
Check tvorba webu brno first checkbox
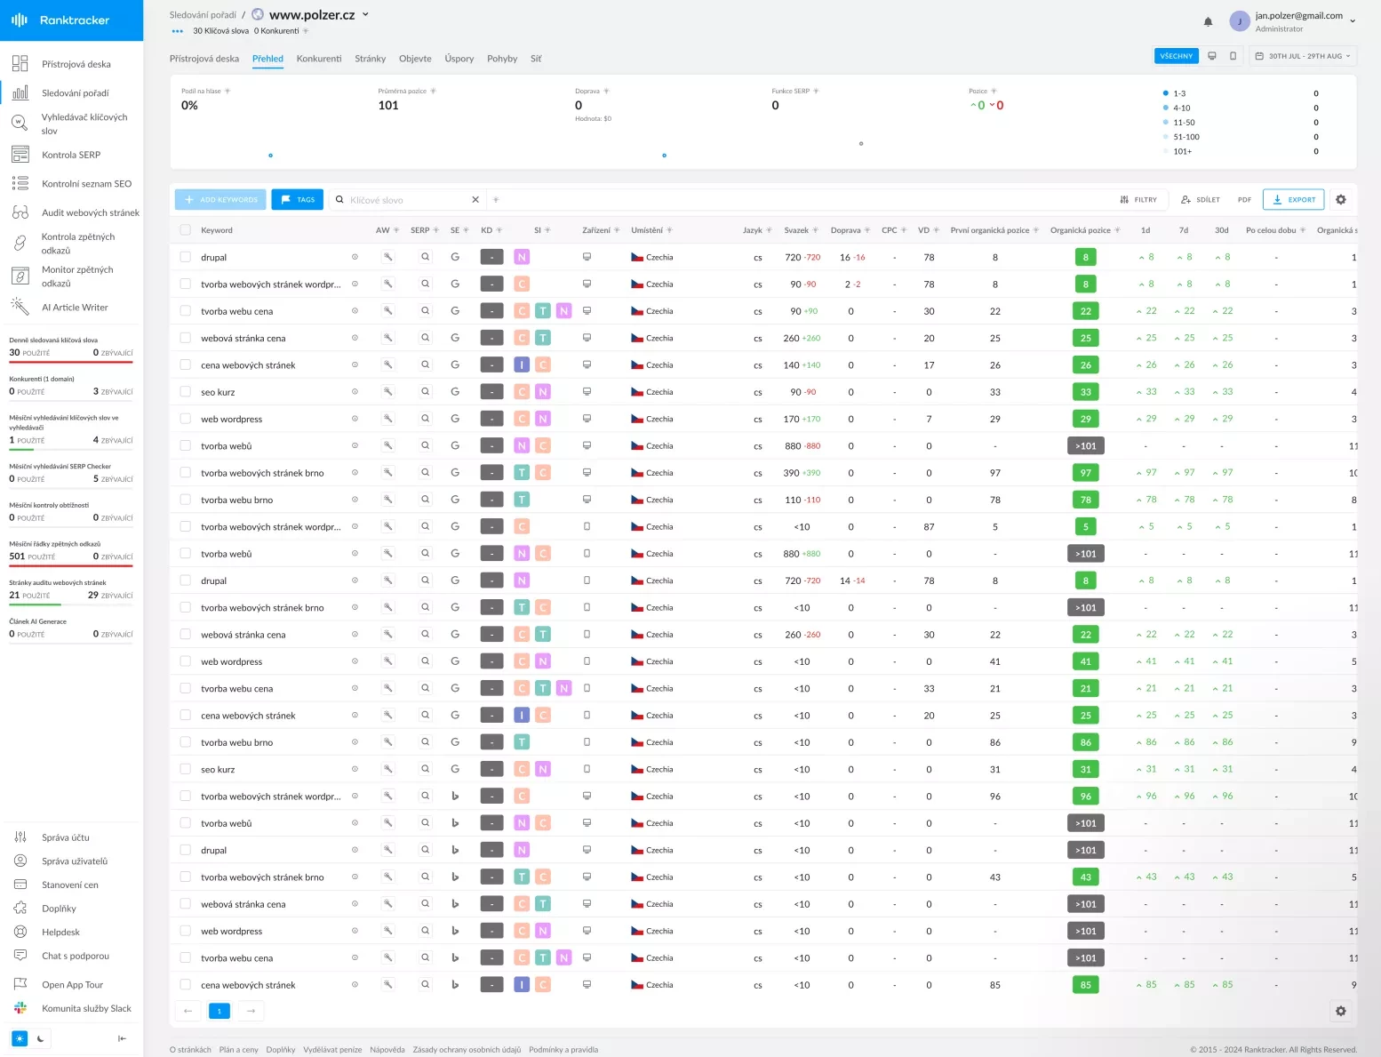click(185, 500)
